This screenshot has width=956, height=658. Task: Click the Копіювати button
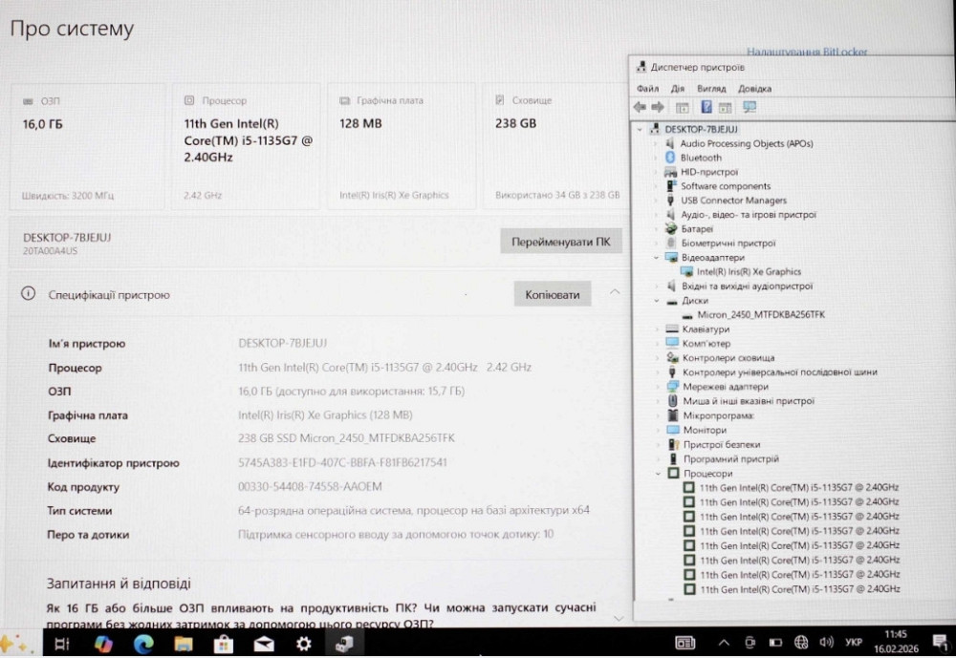click(553, 295)
